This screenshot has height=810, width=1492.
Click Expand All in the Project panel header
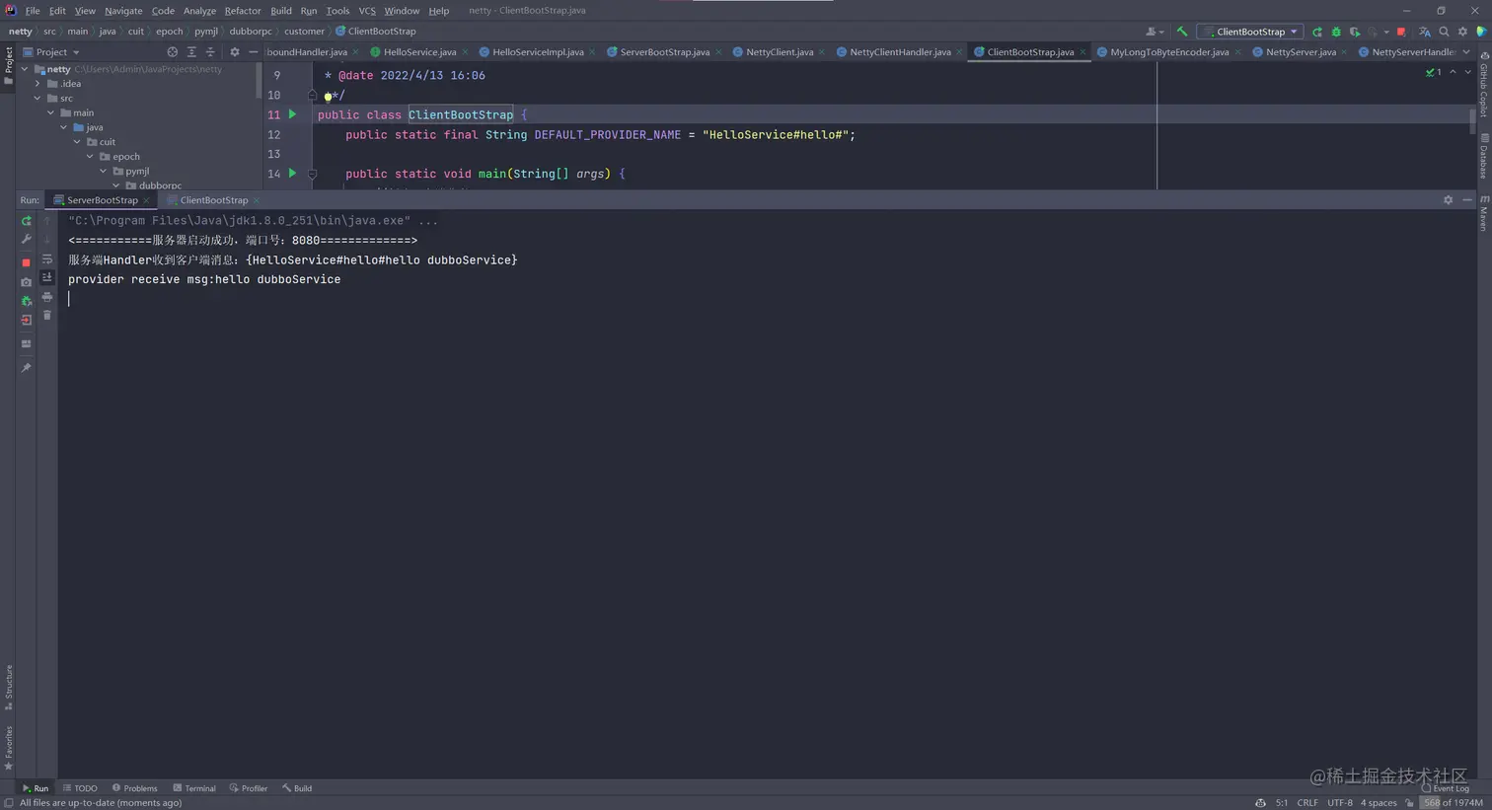191,52
